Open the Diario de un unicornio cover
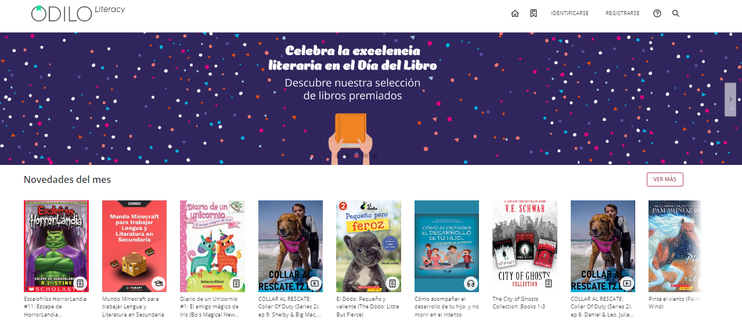This screenshot has height=327, width=742. 212,246
